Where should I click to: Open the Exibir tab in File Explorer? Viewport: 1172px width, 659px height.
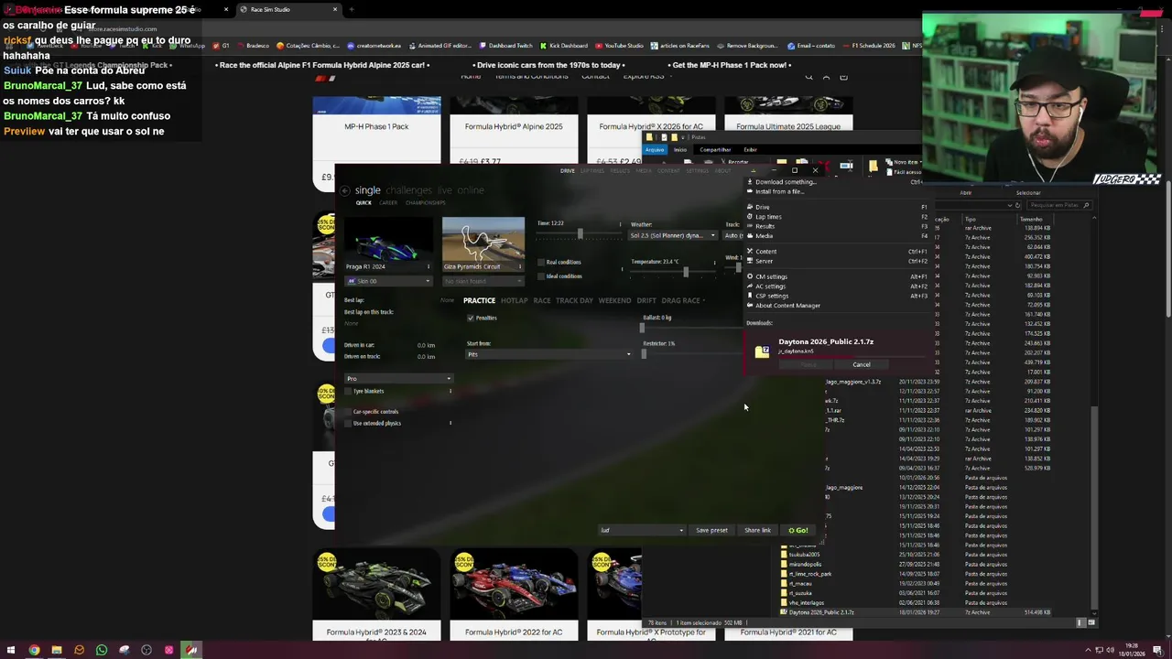[750, 149]
